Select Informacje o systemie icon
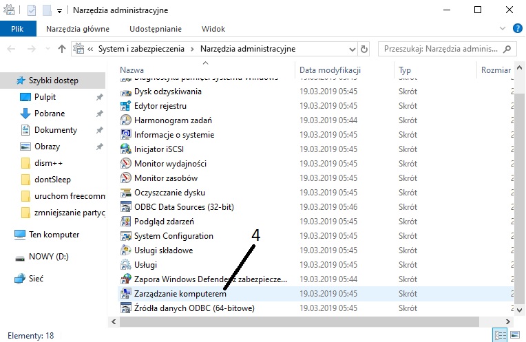The image size is (526, 342). [126, 135]
